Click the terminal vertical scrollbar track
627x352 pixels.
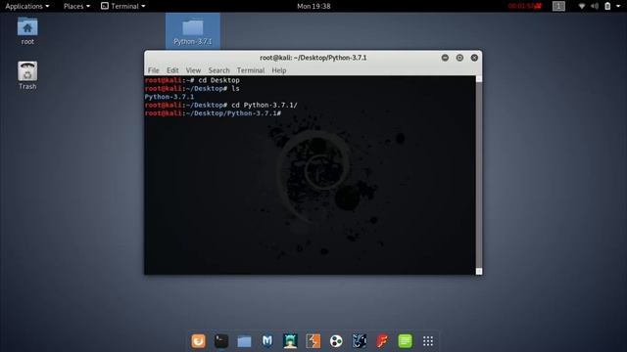tap(479, 175)
